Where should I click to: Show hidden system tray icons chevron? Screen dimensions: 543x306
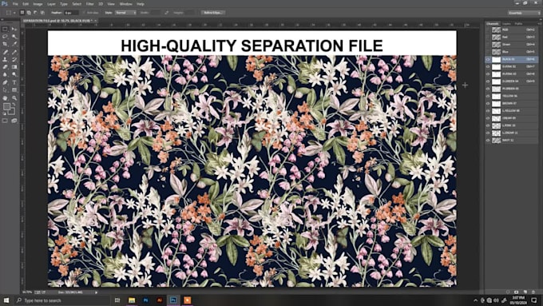pyautogui.click(x=475, y=300)
